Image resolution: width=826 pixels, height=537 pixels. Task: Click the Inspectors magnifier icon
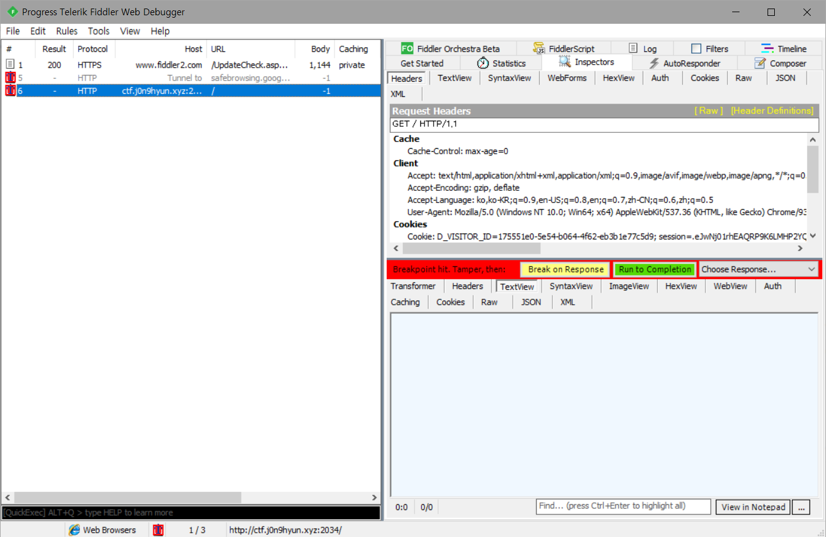564,62
